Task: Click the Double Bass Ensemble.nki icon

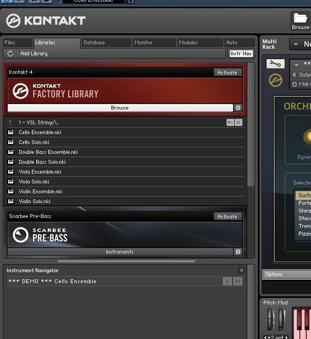Action: [10, 152]
